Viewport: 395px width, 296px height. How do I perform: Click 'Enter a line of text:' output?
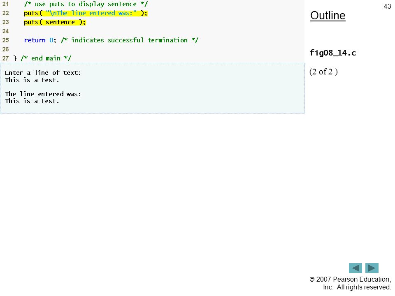point(43,73)
